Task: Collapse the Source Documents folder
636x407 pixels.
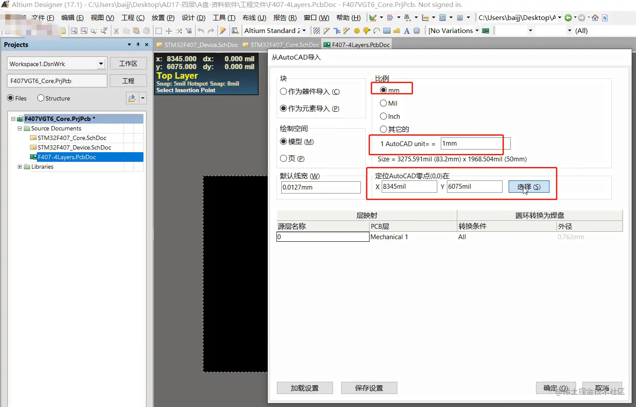Action: [20, 128]
